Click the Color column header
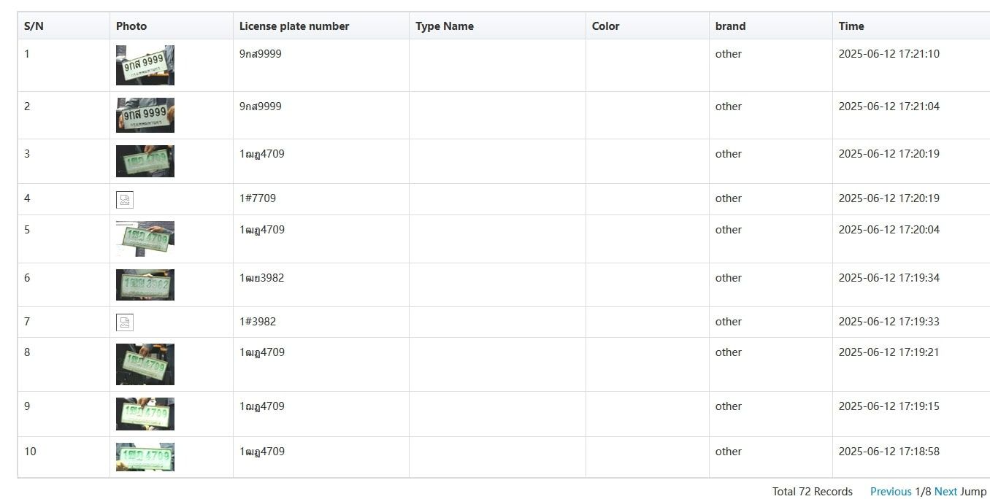 (605, 26)
